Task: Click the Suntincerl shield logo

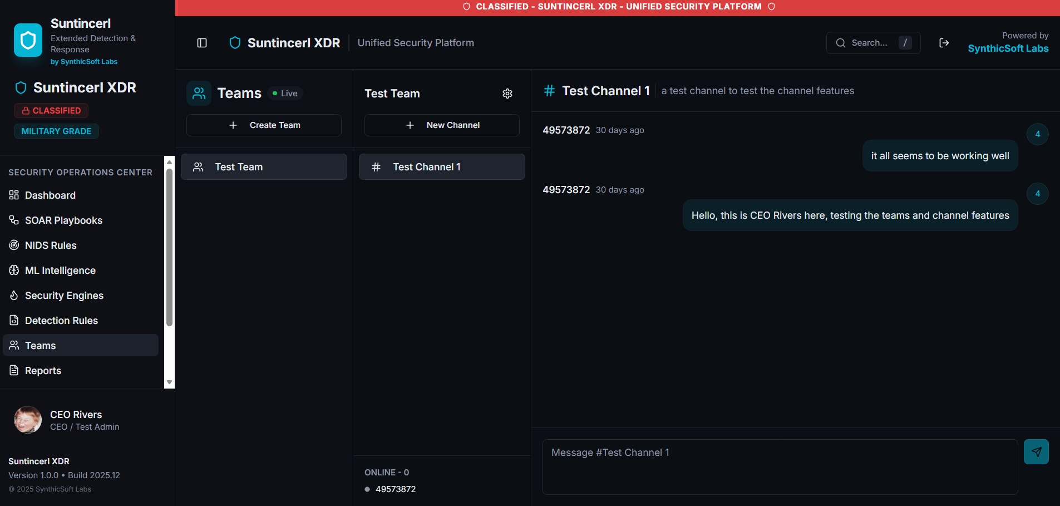Action: pos(28,40)
